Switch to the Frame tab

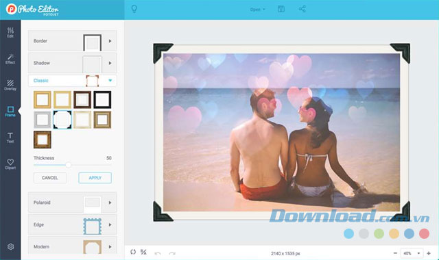click(10, 112)
